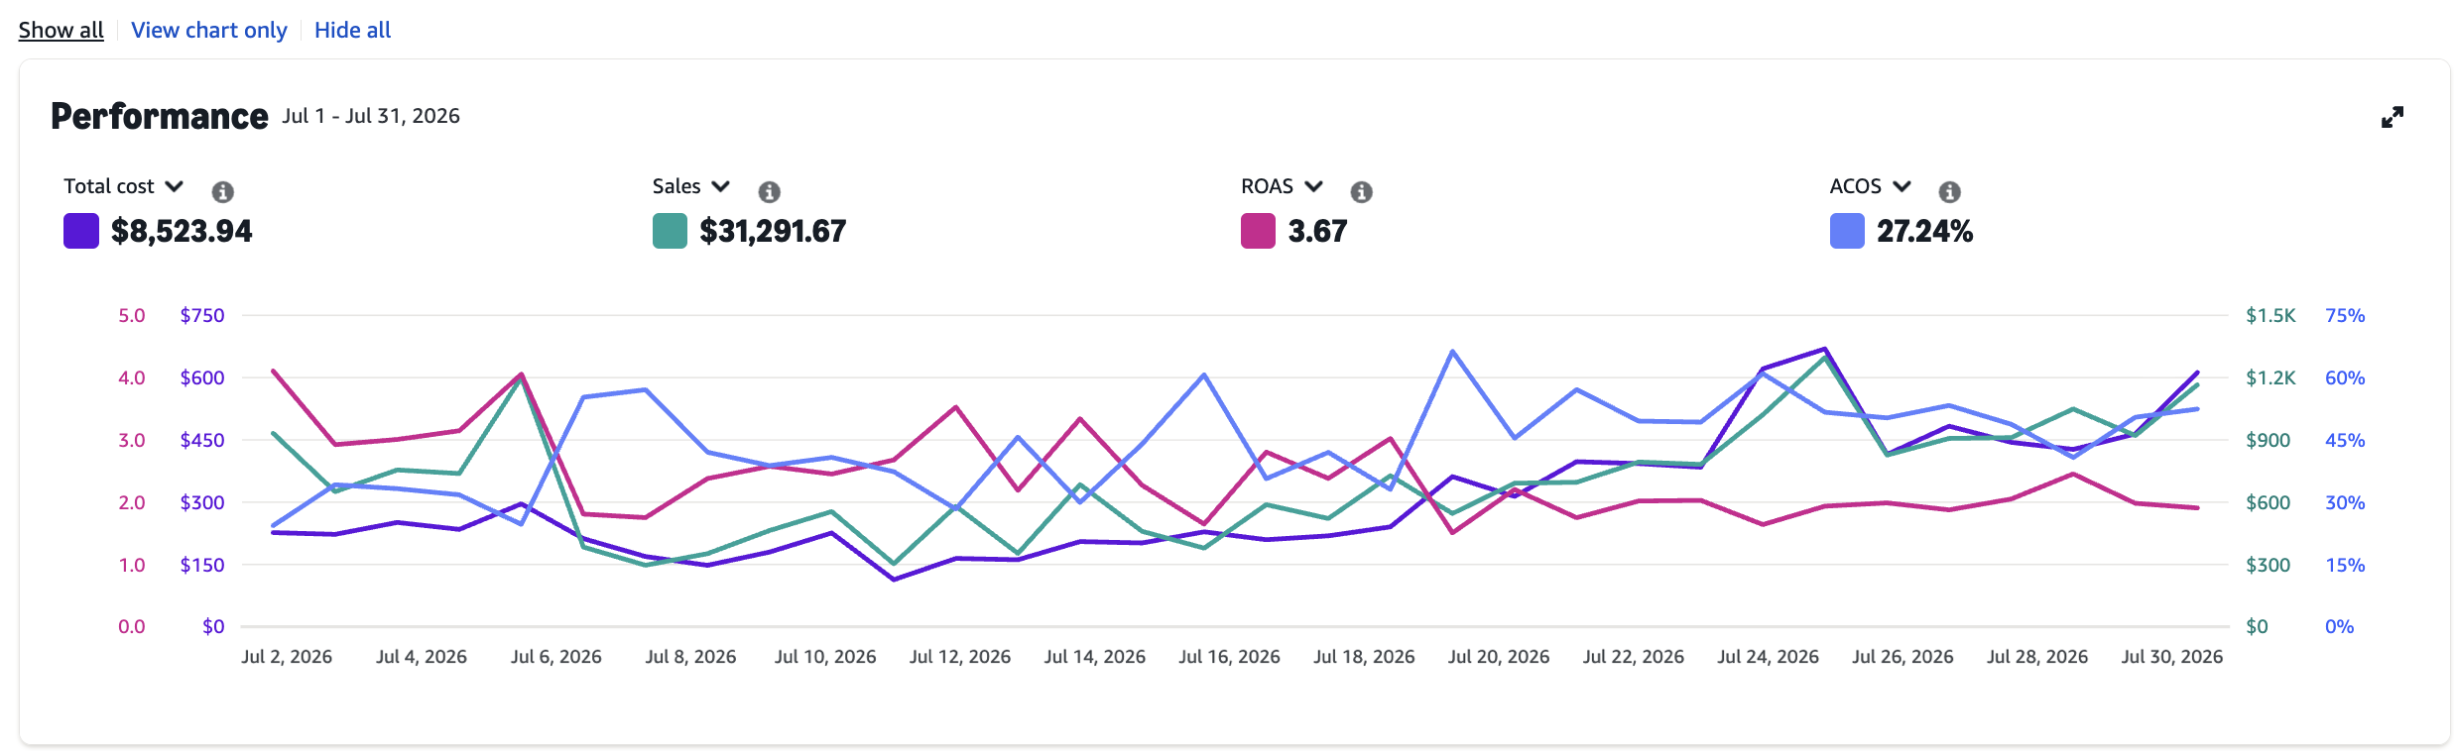Select the View chart only link
The width and height of the screenshot is (2454, 751).
[208, 30]
